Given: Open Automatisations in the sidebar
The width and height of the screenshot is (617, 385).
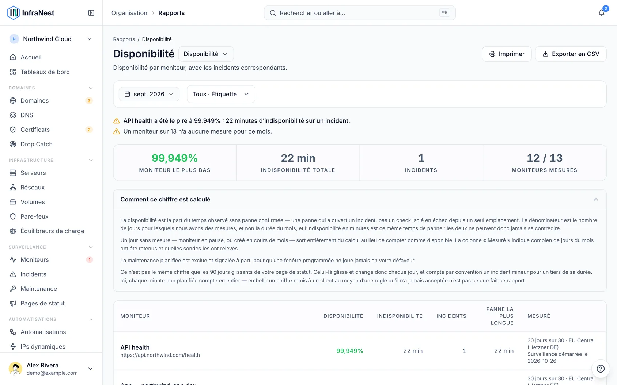Looking at the screenshot, I should (51, 332).
